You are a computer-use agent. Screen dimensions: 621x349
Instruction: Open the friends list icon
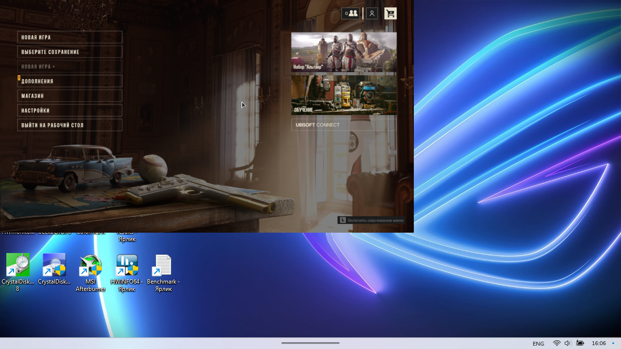coord(351,14)
